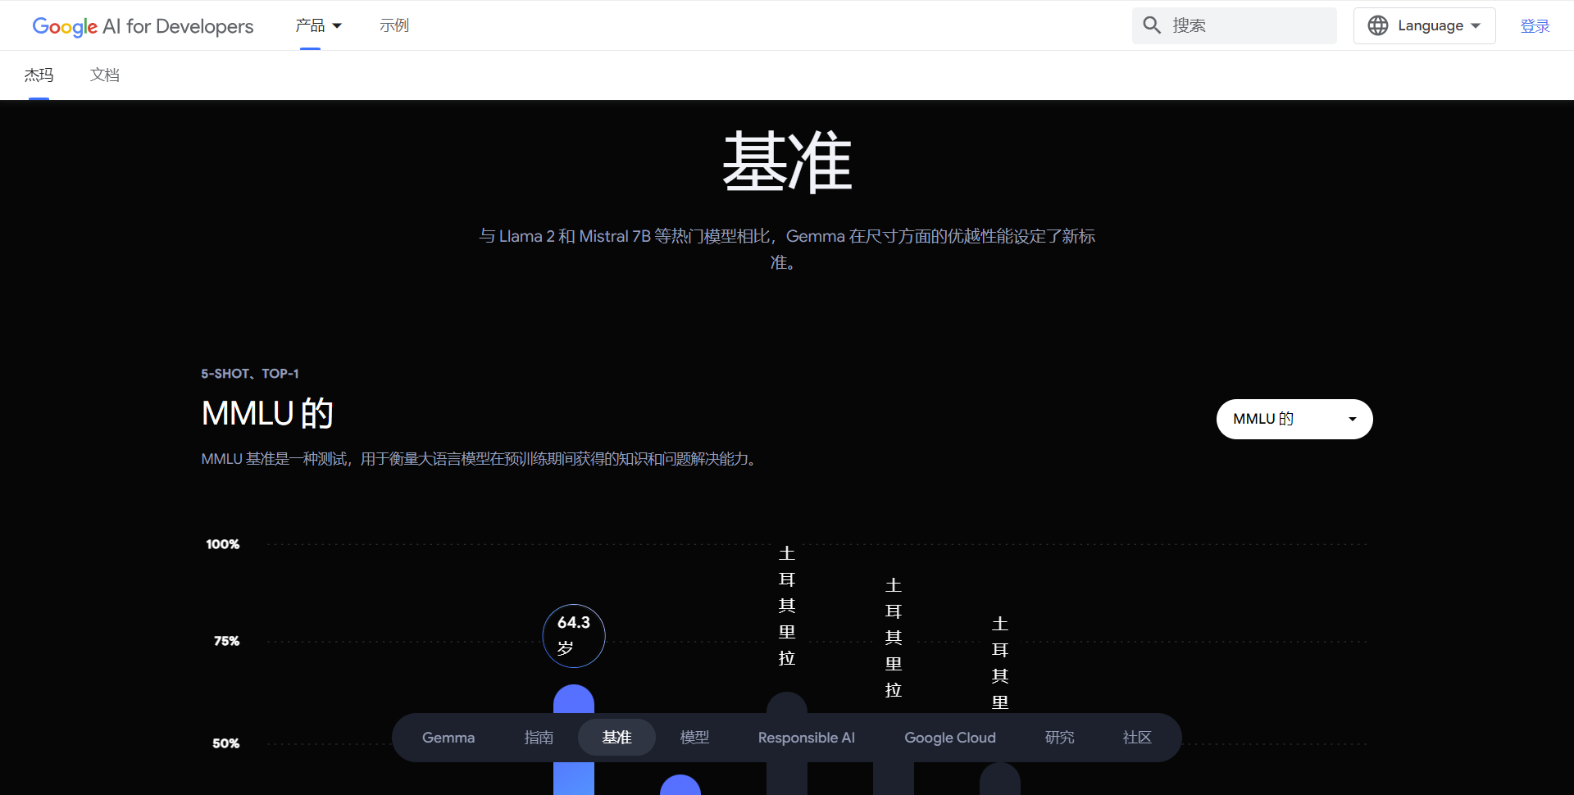Image resolution: width=1574 pixels, height=795 pixels.
Task: Click the 100% axis label
Action: (223, 544)
